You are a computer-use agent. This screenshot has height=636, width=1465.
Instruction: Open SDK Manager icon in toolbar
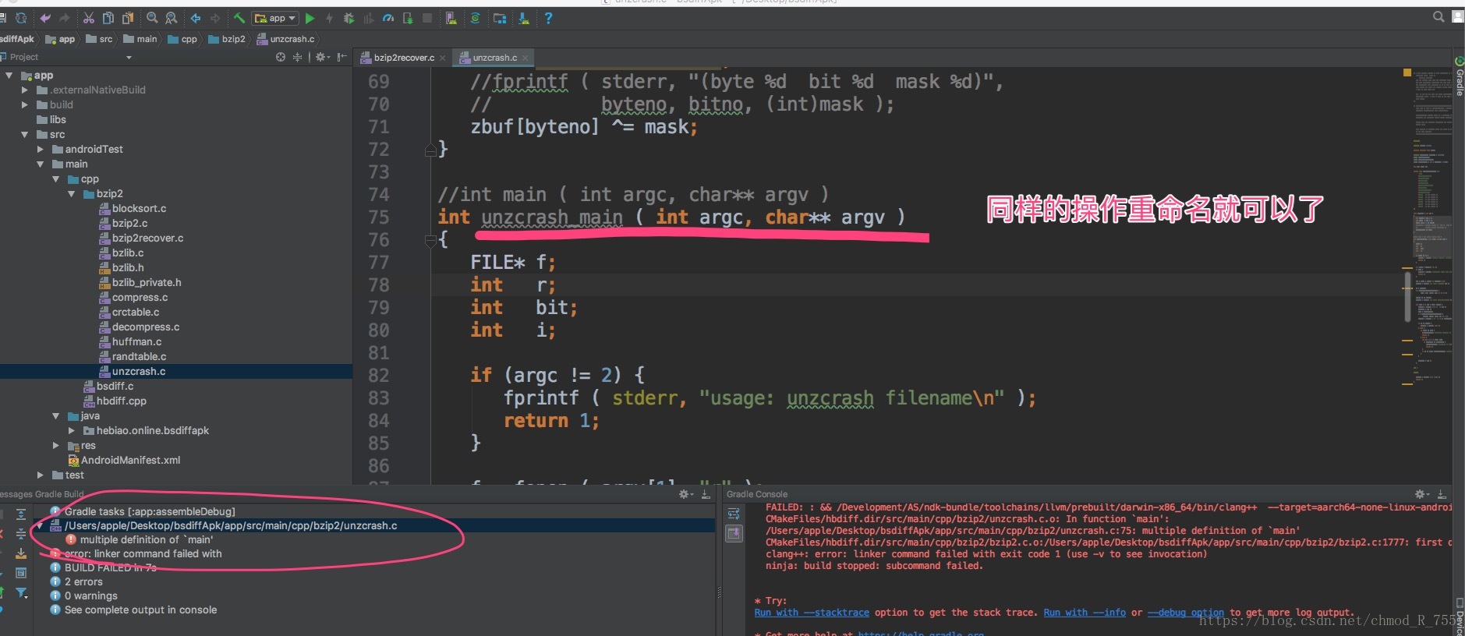click(x=524, y=18)
